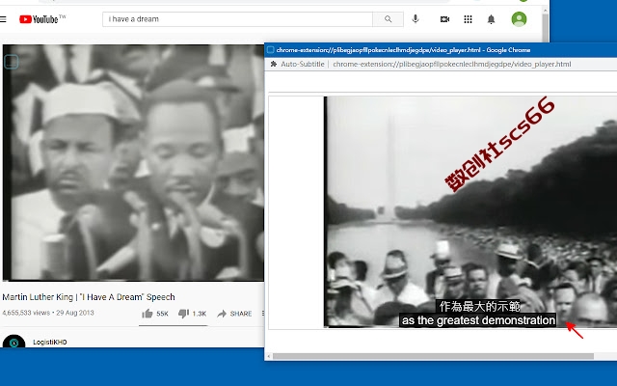Image resolution: width=617 pixels, height=386 pixels.
Task: Select the video title 'I Have A Dream' Speech
Action: point(89,297)
